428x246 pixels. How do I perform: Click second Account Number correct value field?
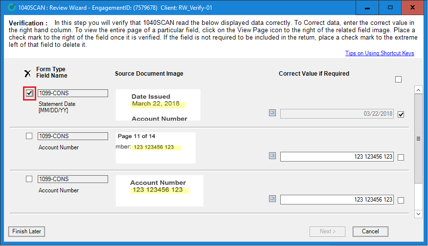click(x=337, y=200)
